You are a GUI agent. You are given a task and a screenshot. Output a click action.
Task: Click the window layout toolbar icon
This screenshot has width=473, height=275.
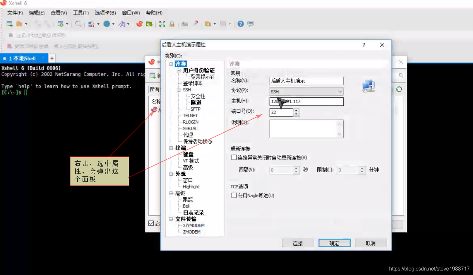pyautogui.click(x=91, y=24)
